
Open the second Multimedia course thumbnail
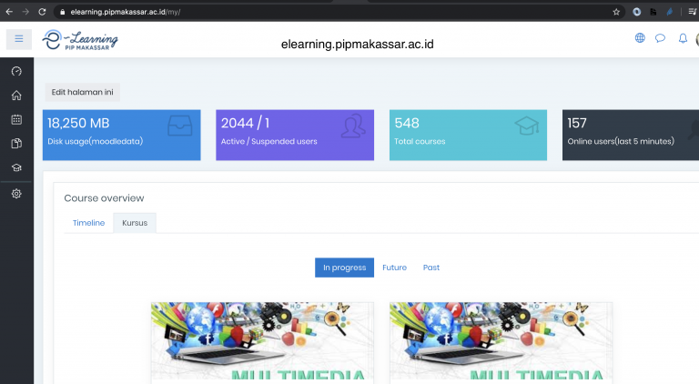click(501, 341)
